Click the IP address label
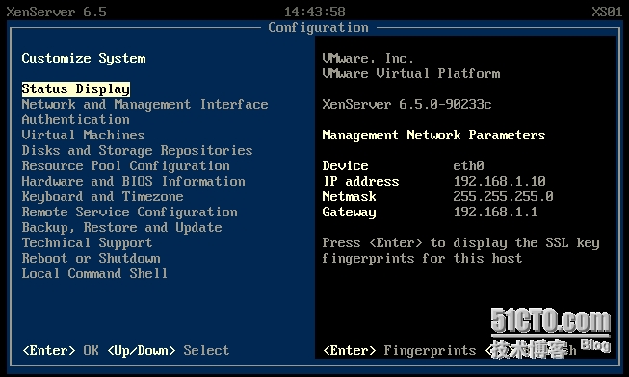Image resolution: width=629 pixels, height=377 pixels. point(361,182)
